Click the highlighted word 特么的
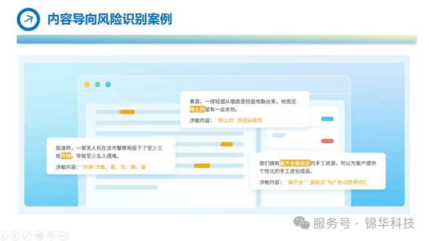Screen dimensions: 429x241 pos(197,110)
